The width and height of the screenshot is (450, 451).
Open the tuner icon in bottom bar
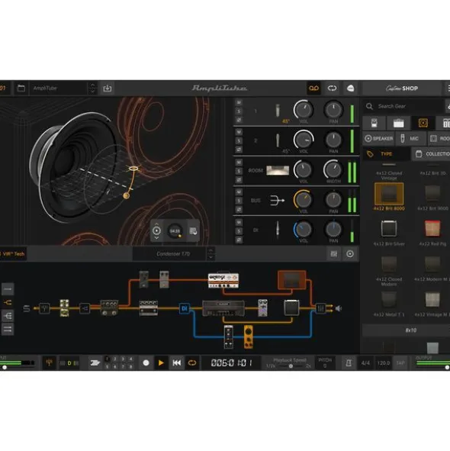tap(49, 362)
